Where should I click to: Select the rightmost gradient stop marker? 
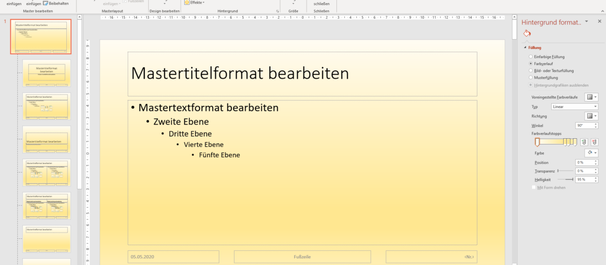coord(576,143)
